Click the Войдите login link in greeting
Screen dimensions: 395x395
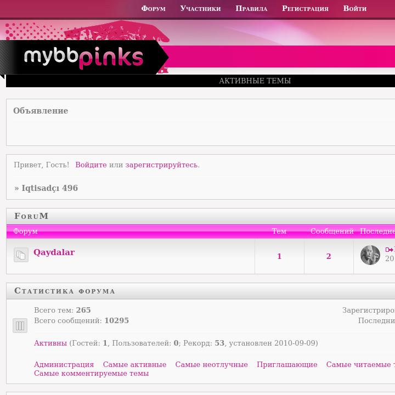click(x=91, y=165)
